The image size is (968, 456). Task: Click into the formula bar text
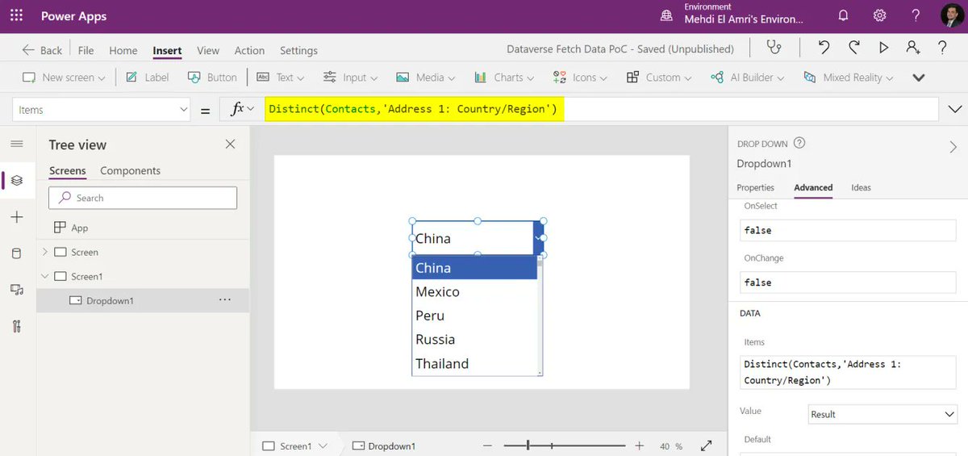point(414,109)
